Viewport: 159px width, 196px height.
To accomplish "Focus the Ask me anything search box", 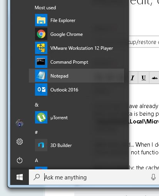I will [94, 177].
